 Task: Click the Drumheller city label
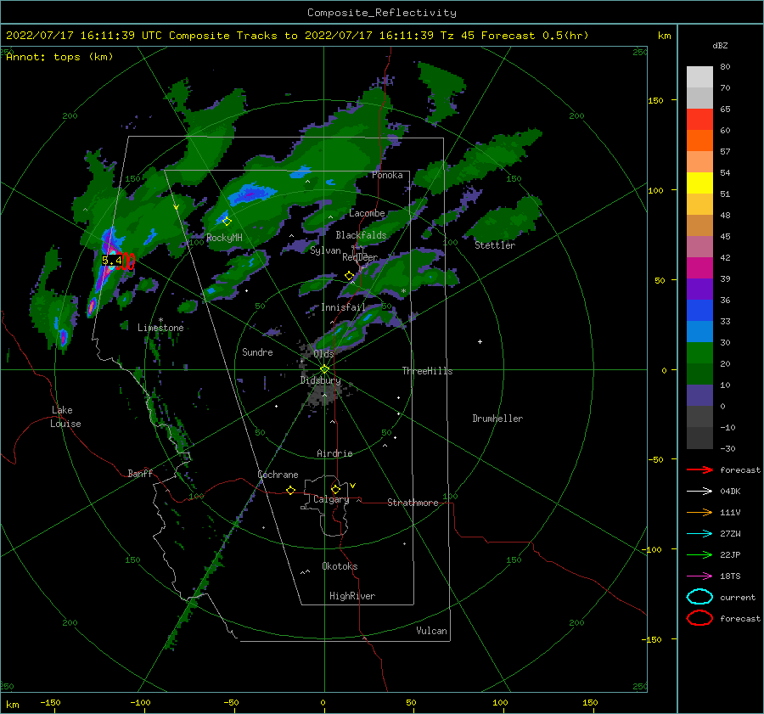[x=497, y=419]
